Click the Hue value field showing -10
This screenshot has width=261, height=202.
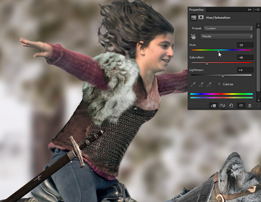coord(245,45)
